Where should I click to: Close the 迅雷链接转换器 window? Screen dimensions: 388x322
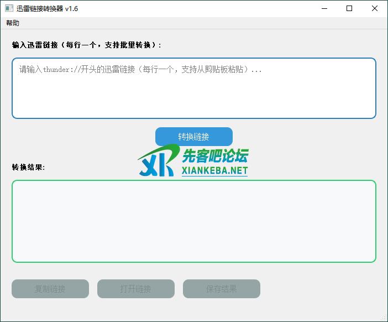375,8
